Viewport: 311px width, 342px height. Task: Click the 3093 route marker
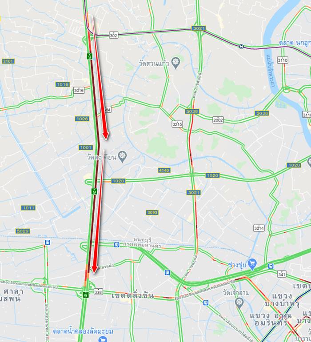pos(152,212)
